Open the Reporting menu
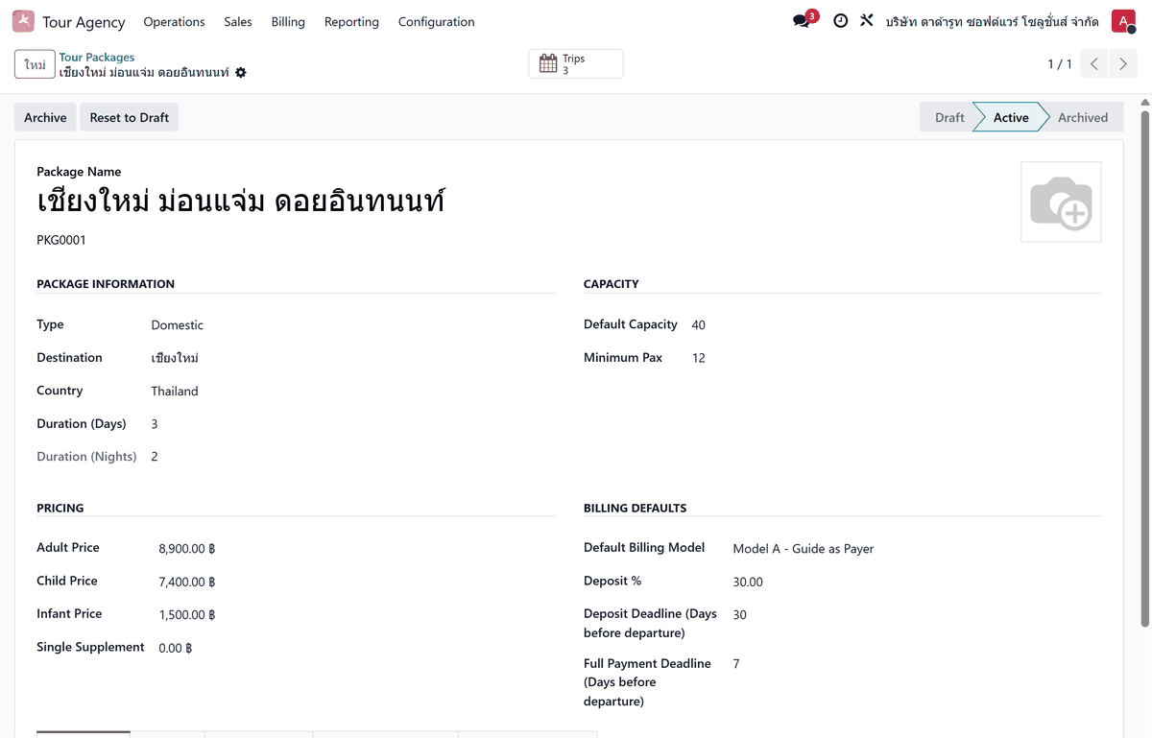Viewport: 1152px width, 738px height. pyautogui.click(x=351, y=21)
